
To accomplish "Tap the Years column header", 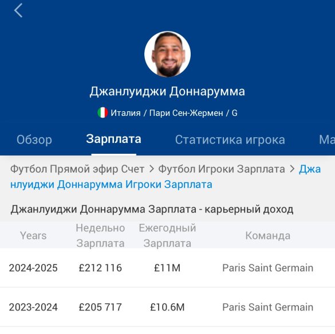I will click(33, 236).
